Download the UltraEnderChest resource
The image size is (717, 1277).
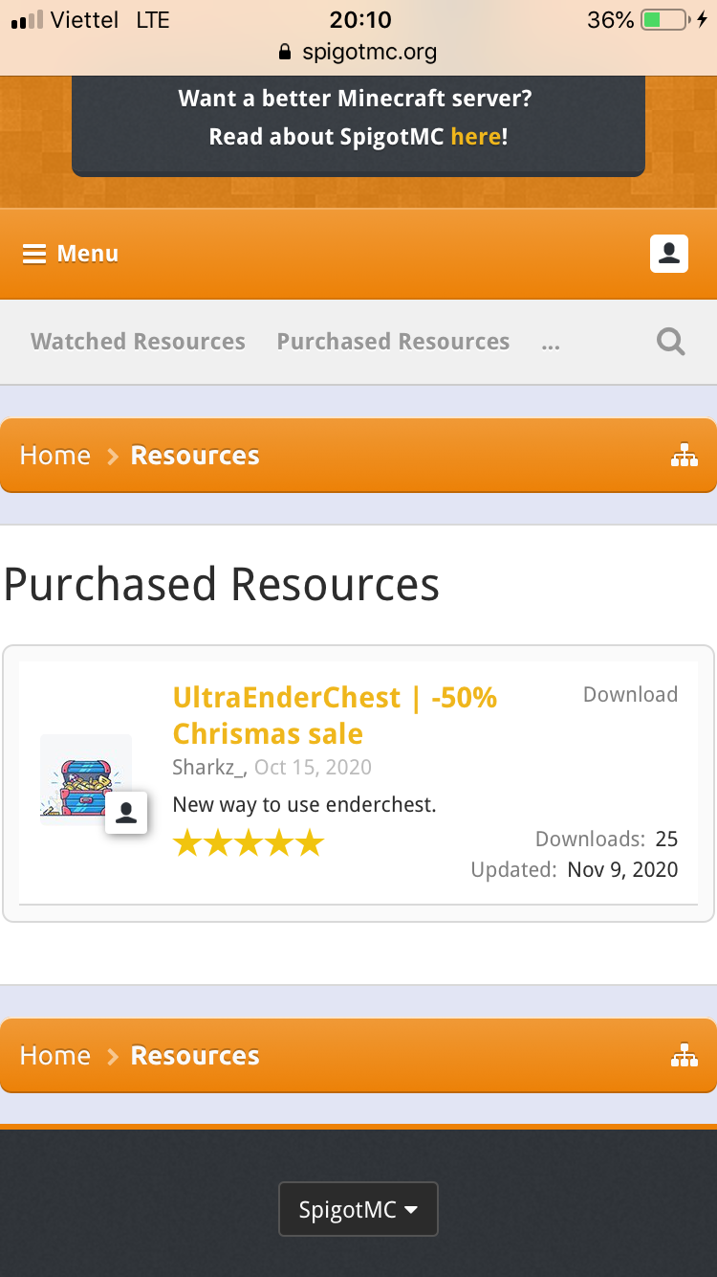point(630,695)
